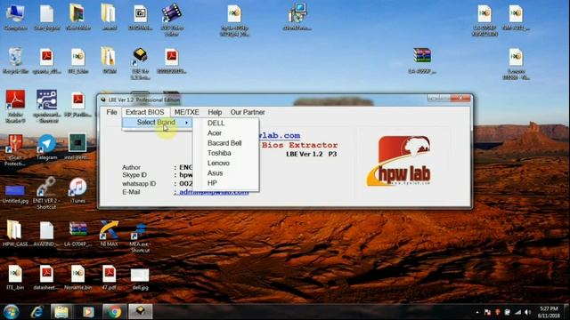Click the taskbar clock showing 5:27 PM
Image resolution: width=570 pixels, height=320 pixels.
pyautogui.click(x=549, y=312)
